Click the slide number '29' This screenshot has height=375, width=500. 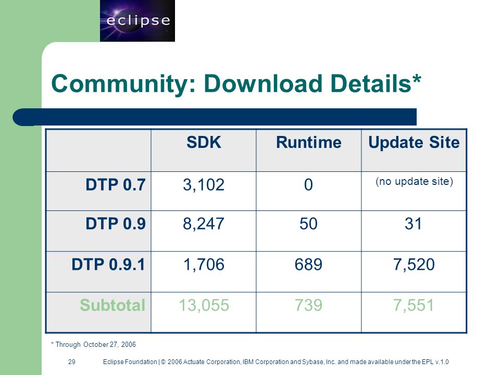[x=72, y=361]
